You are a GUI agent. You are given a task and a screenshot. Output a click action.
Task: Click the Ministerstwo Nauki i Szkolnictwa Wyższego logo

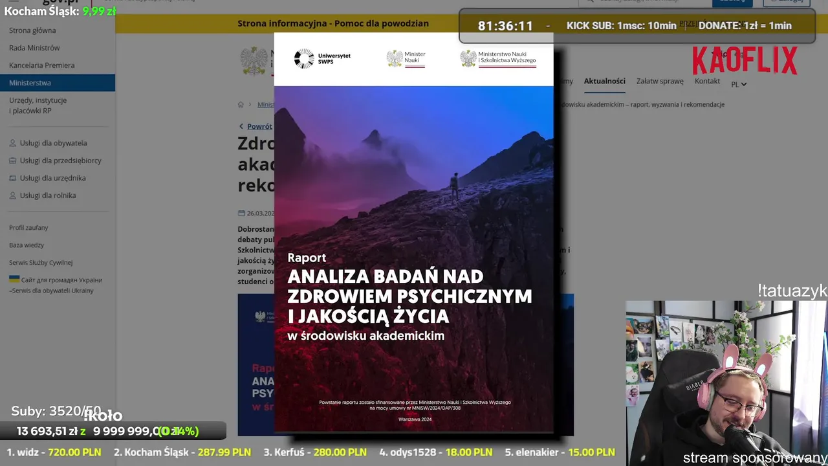click(x=498, y=59)
